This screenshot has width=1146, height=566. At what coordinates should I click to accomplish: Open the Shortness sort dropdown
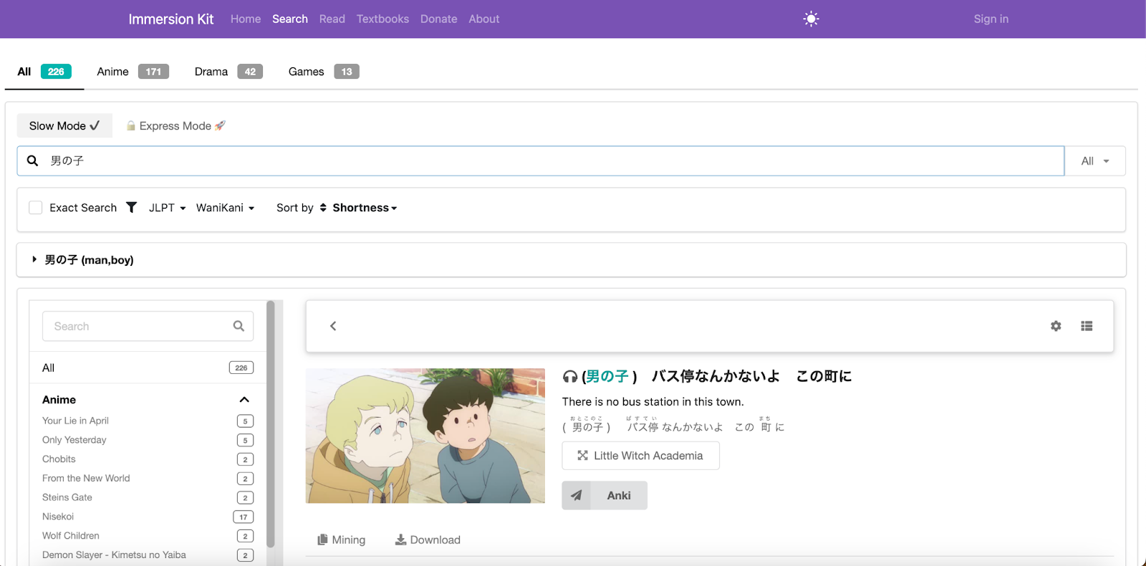pyautogui.click(x=365, y=208)
